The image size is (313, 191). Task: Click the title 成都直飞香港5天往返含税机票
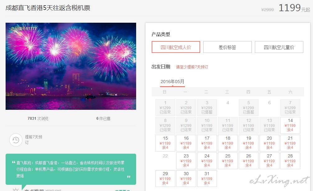(x=48, y=8)
